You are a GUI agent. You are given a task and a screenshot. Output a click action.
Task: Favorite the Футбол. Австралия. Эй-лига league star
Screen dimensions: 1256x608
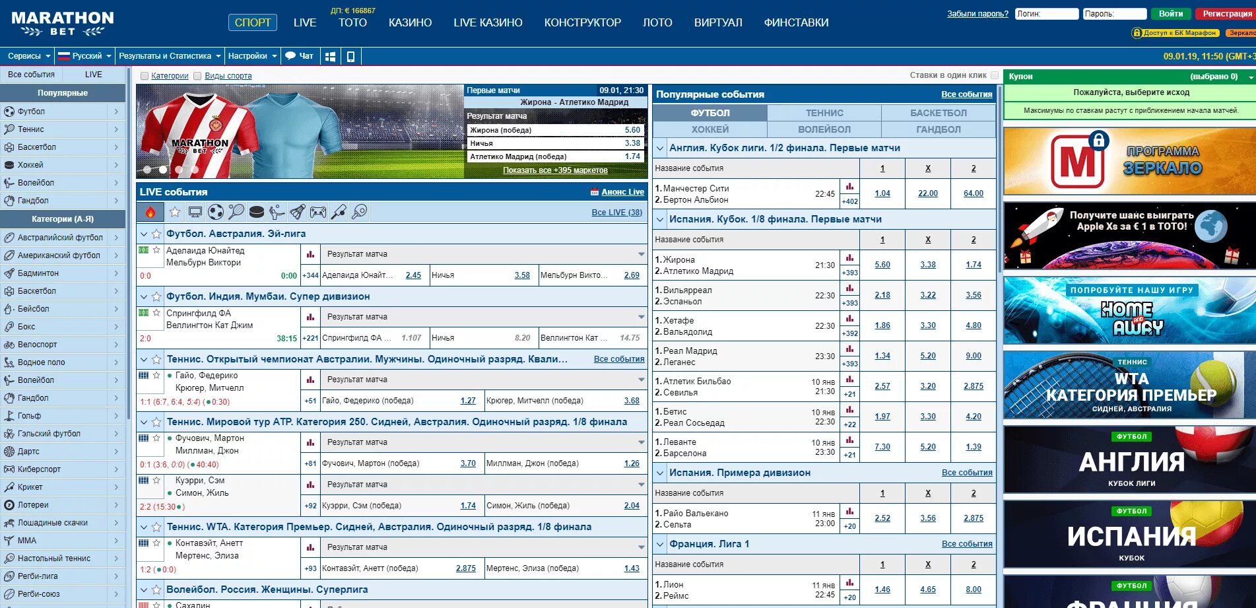(x=156, y=234)
